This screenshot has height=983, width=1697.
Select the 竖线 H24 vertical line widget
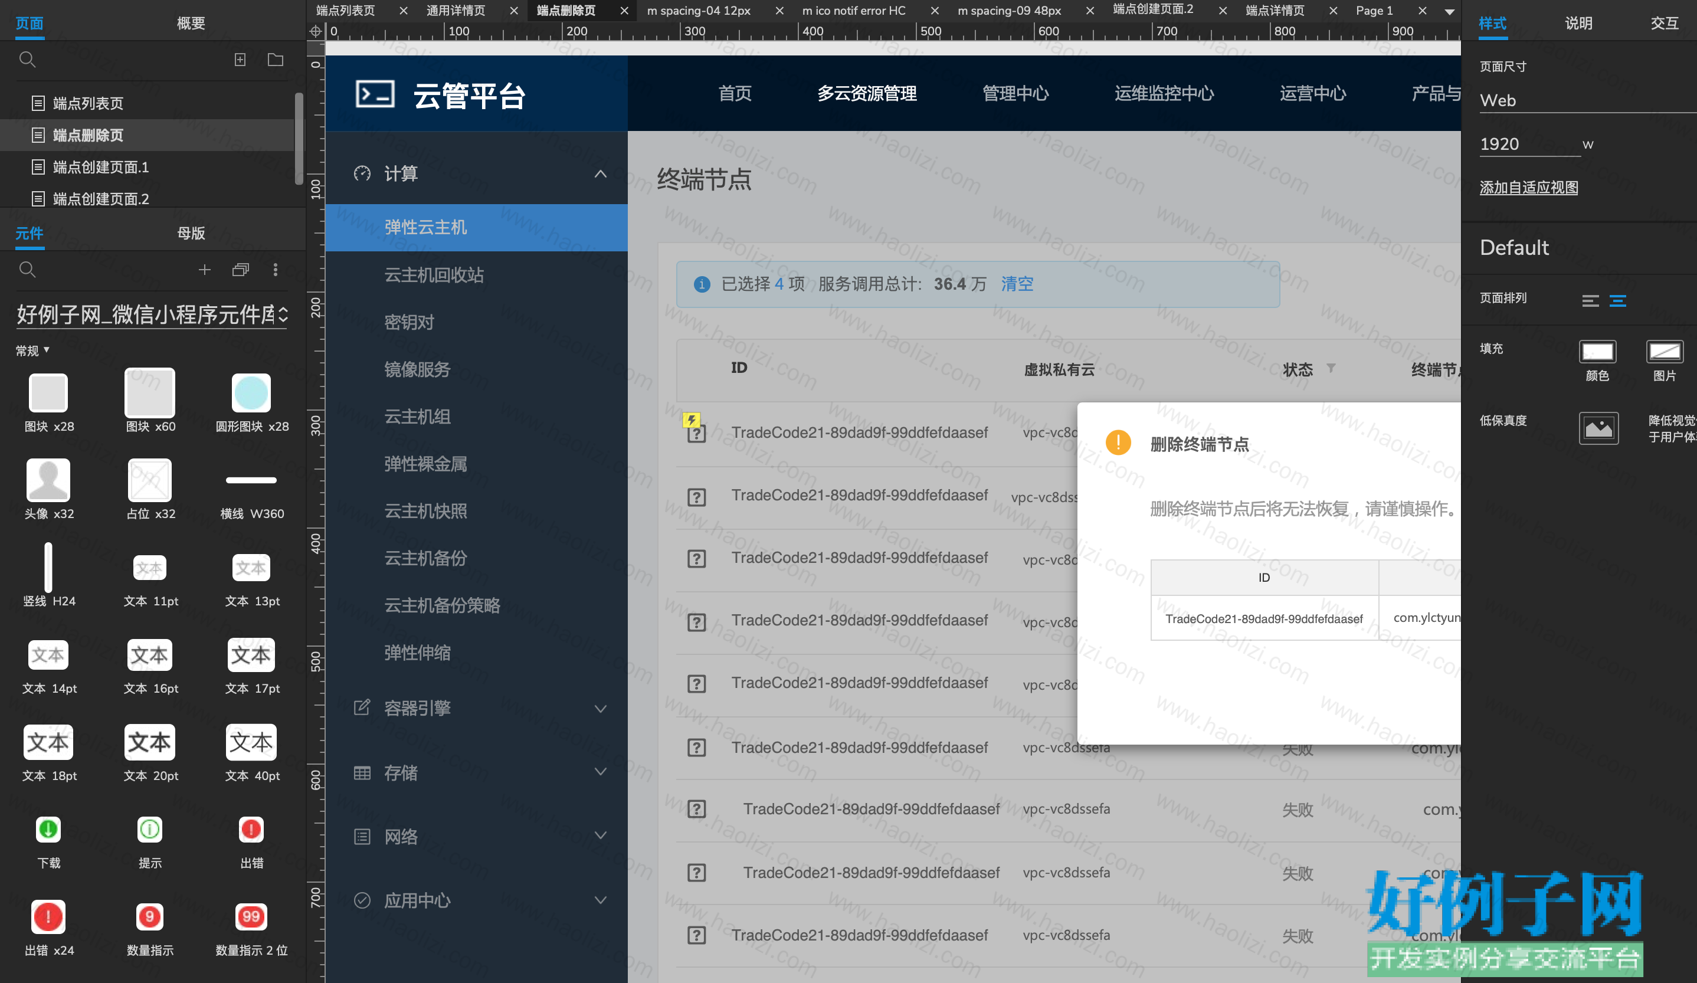pos(48,567)
